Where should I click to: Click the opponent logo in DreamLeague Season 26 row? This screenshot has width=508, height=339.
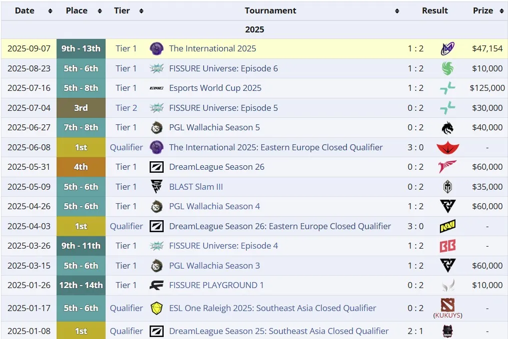coord(447,167)
